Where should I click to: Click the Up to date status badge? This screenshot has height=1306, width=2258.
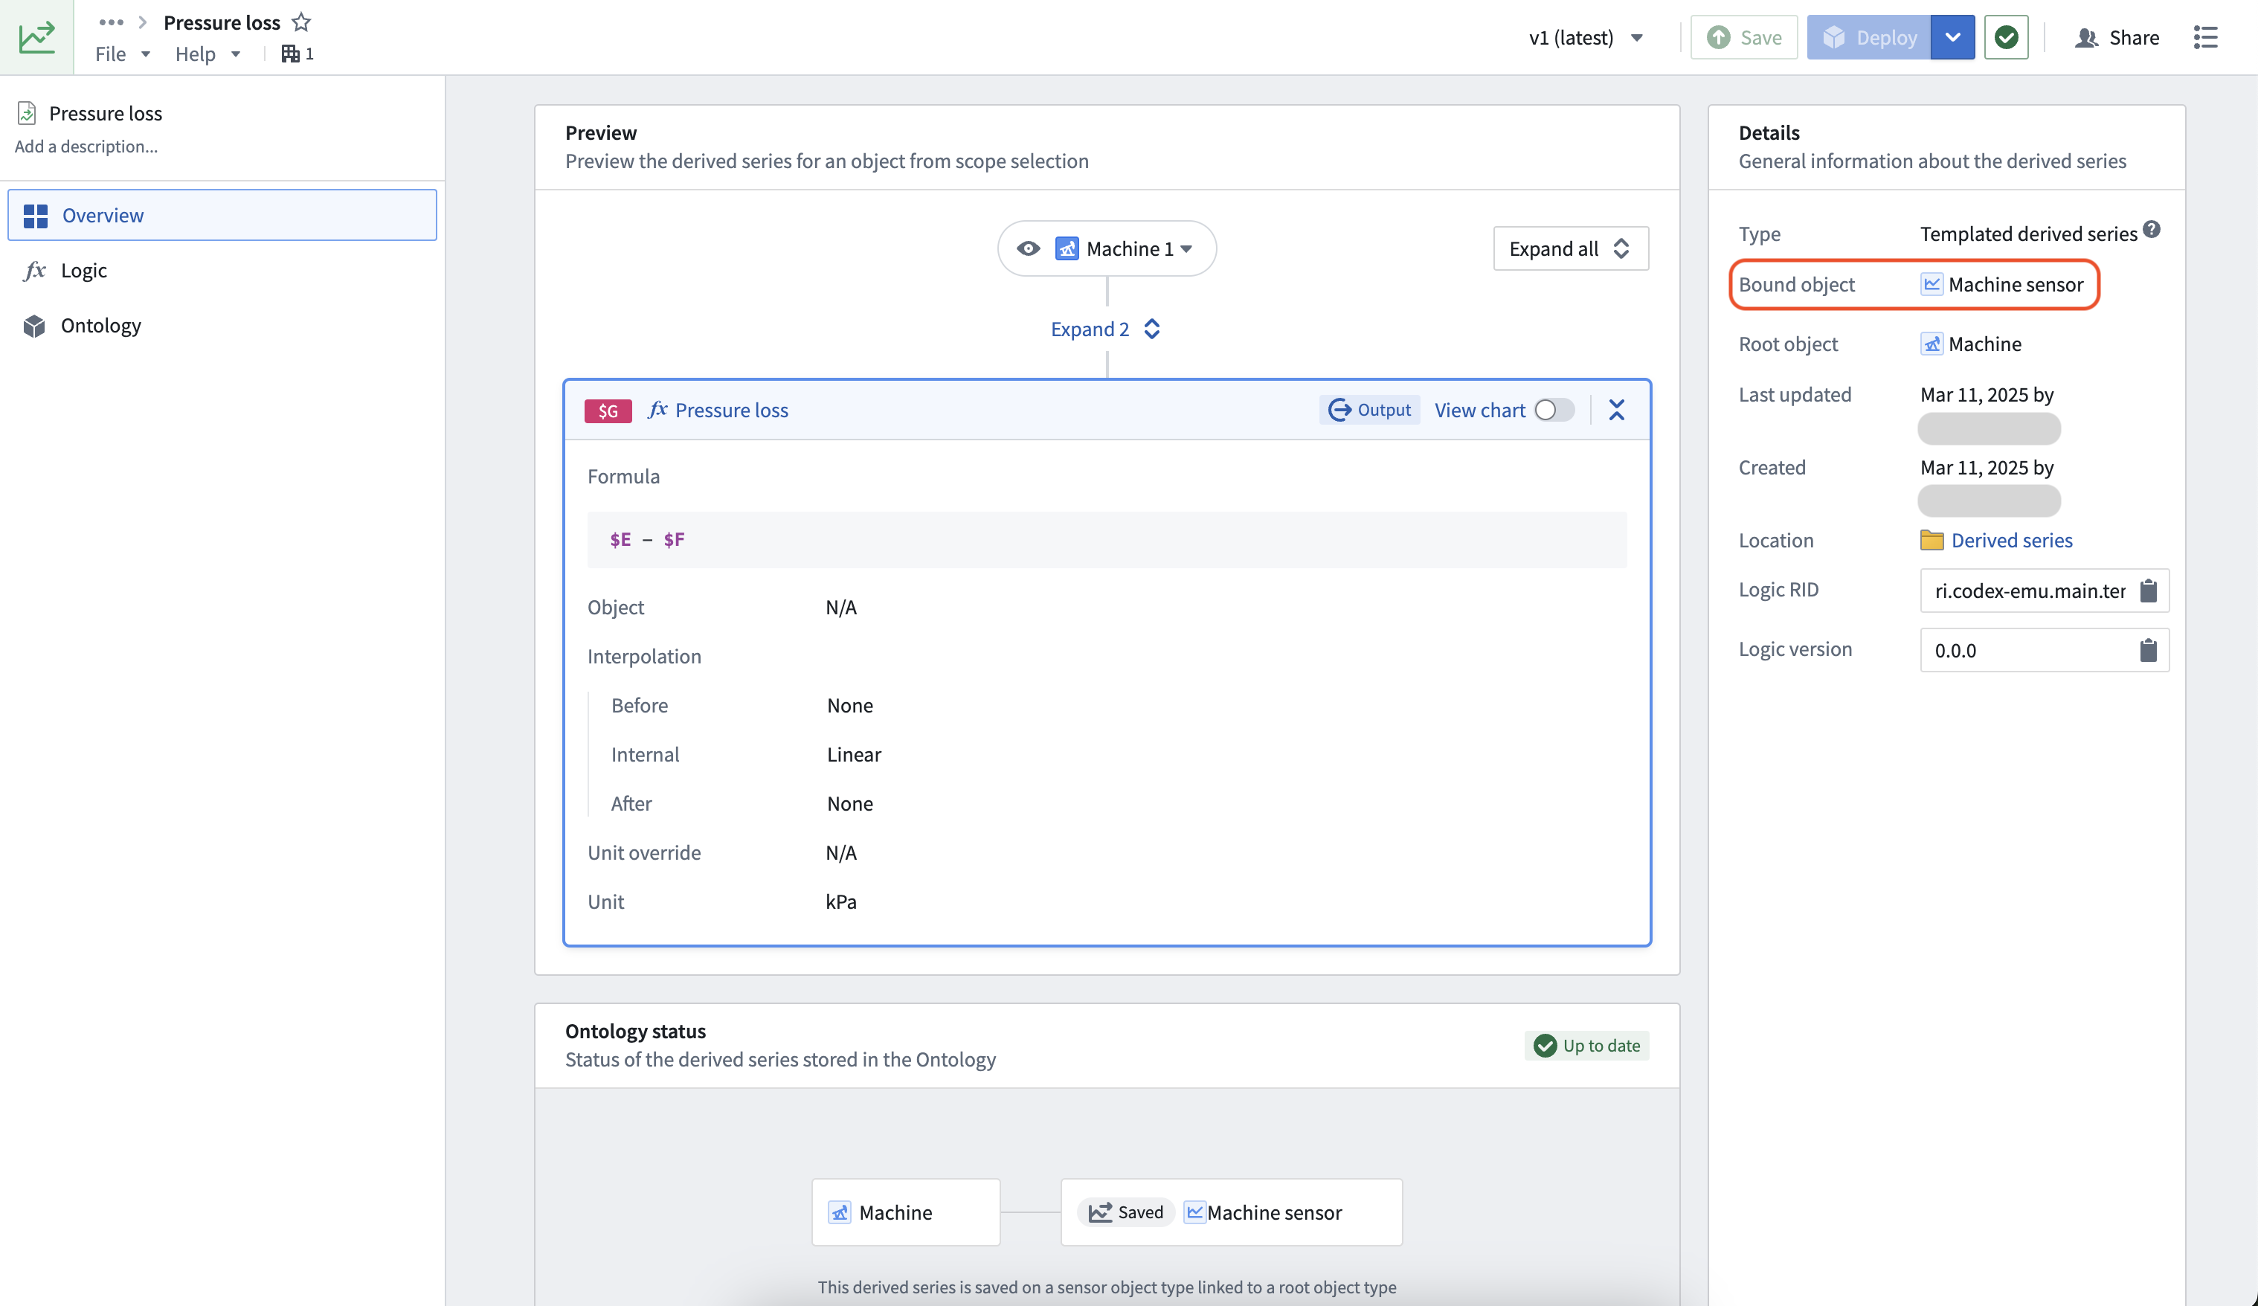click(1586, 1046)
